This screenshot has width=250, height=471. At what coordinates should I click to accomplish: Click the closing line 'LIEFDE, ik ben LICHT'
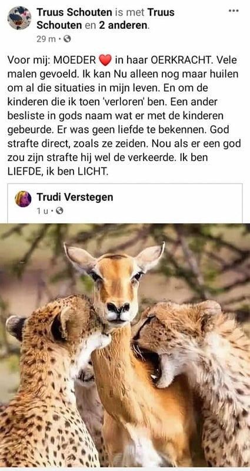(x=57, y=171)
